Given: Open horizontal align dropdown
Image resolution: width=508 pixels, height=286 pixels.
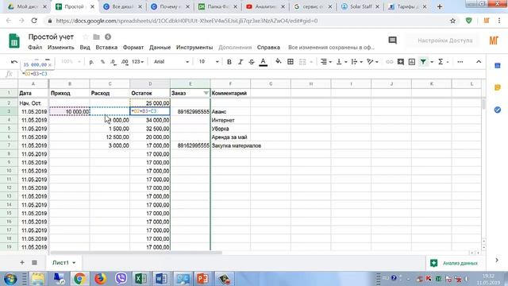Looking at the screenshot, I should tap(325, 62).
